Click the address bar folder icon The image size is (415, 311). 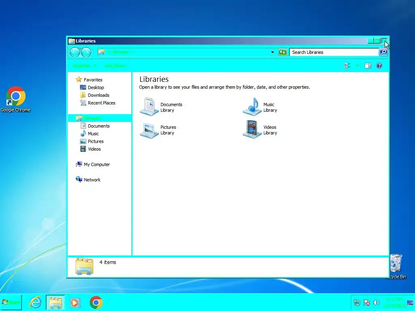[101, 52]
